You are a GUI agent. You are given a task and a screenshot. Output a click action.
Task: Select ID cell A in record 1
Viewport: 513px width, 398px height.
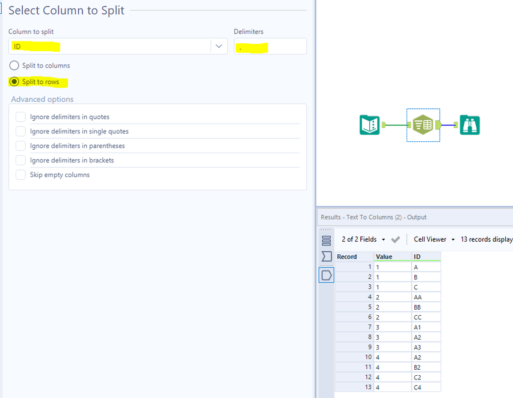coord(426,267)
